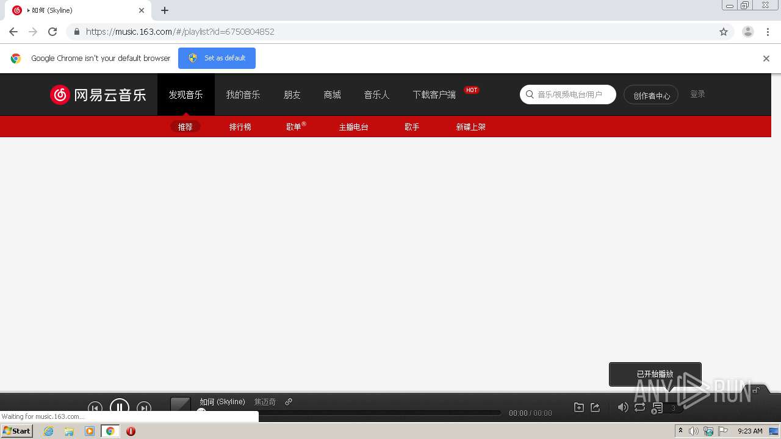Open the 发现音乐 tab
The height and width of the screenshot is (439, 781).
pos(186,95)
